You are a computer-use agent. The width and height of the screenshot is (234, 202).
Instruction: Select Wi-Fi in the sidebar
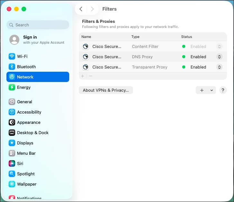pyautogui.click(x=38, y=56)
